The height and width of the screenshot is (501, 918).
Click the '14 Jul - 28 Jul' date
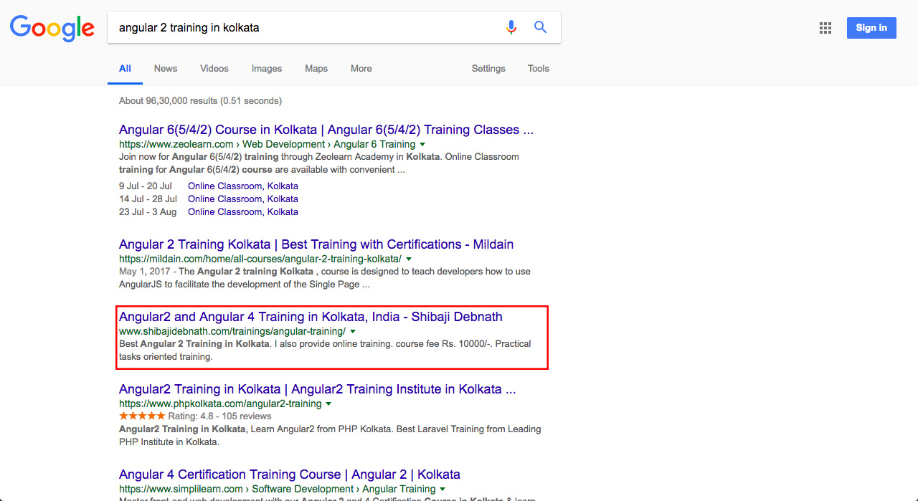coord(148,199)
